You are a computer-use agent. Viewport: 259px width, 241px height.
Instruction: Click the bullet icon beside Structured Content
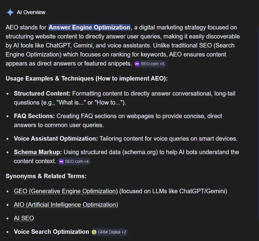[7, 93]
